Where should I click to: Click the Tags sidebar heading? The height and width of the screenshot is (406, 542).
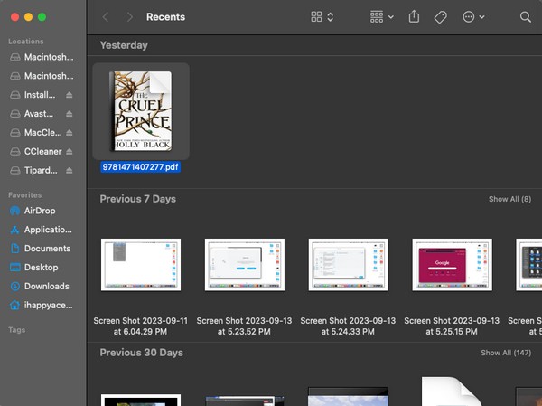tap(16, 330)
